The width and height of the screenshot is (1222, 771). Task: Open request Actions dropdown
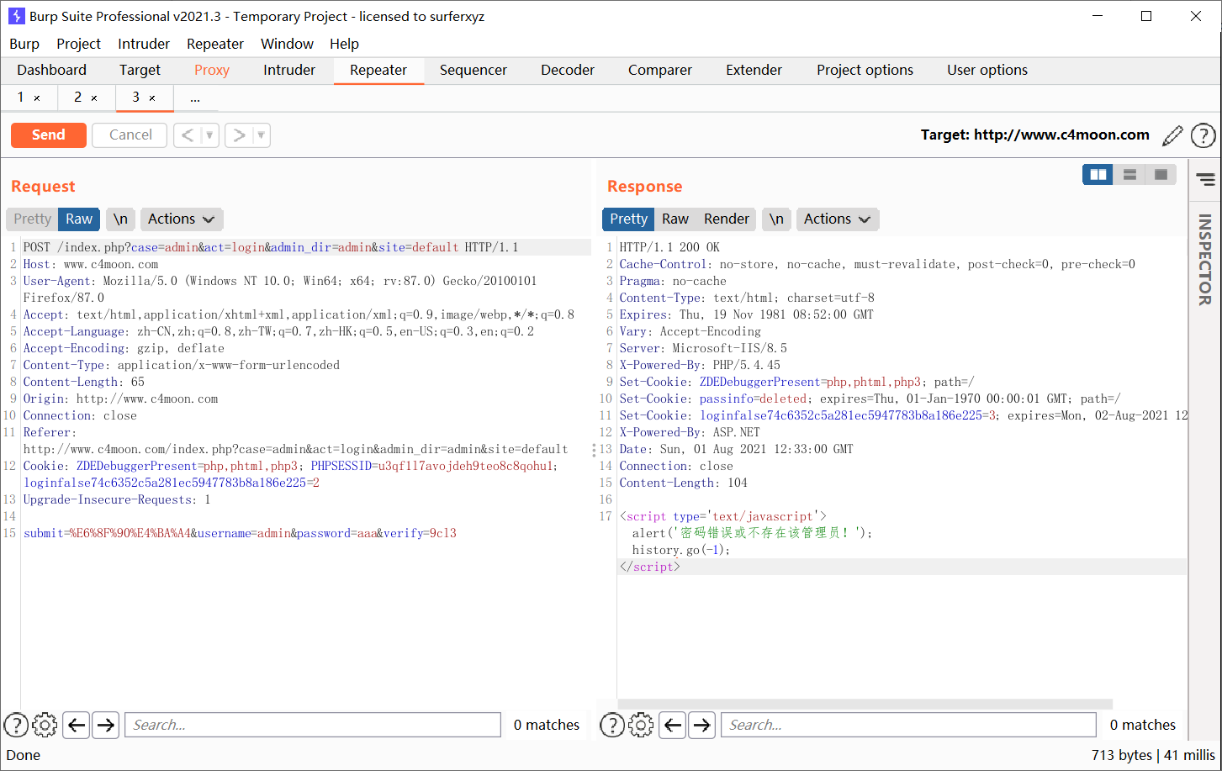click(x=182, y=219)
